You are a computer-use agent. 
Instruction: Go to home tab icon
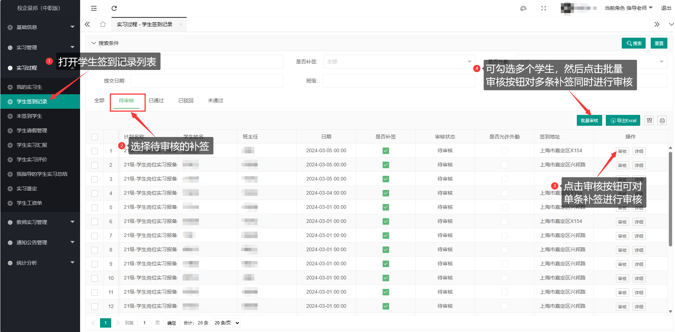point(103,24)
